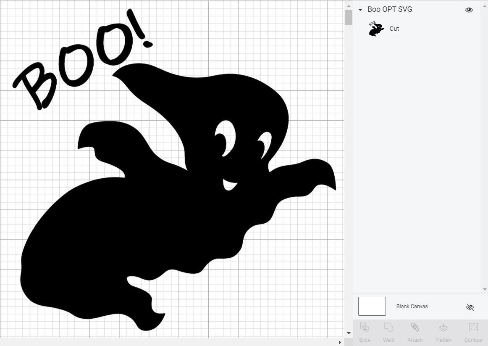Click the Blank Canvas label
Viewport: 488px width, 346px height.
click(x=412, y=306)
